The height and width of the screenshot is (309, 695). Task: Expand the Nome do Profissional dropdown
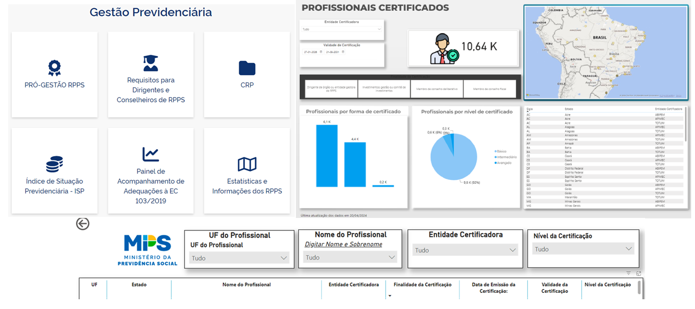click(350, 257)
